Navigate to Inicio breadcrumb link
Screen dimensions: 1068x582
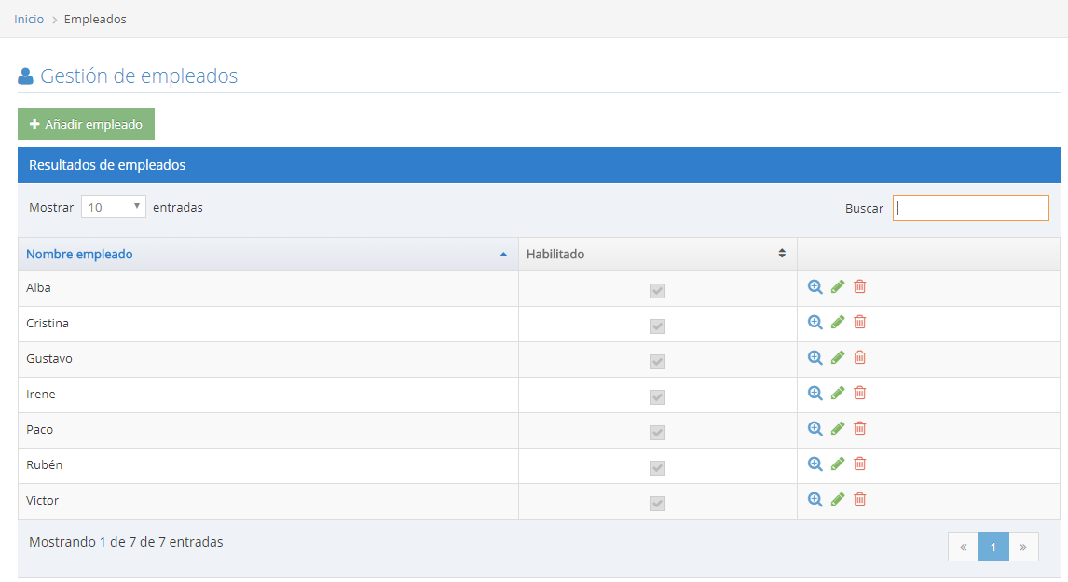[x=29, y=19]
